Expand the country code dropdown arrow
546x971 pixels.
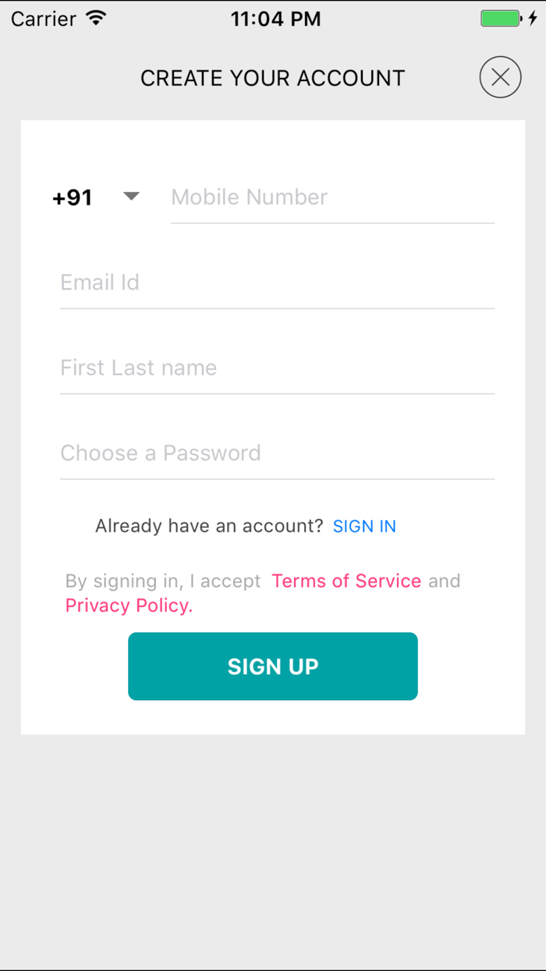[x=131, y=197]
